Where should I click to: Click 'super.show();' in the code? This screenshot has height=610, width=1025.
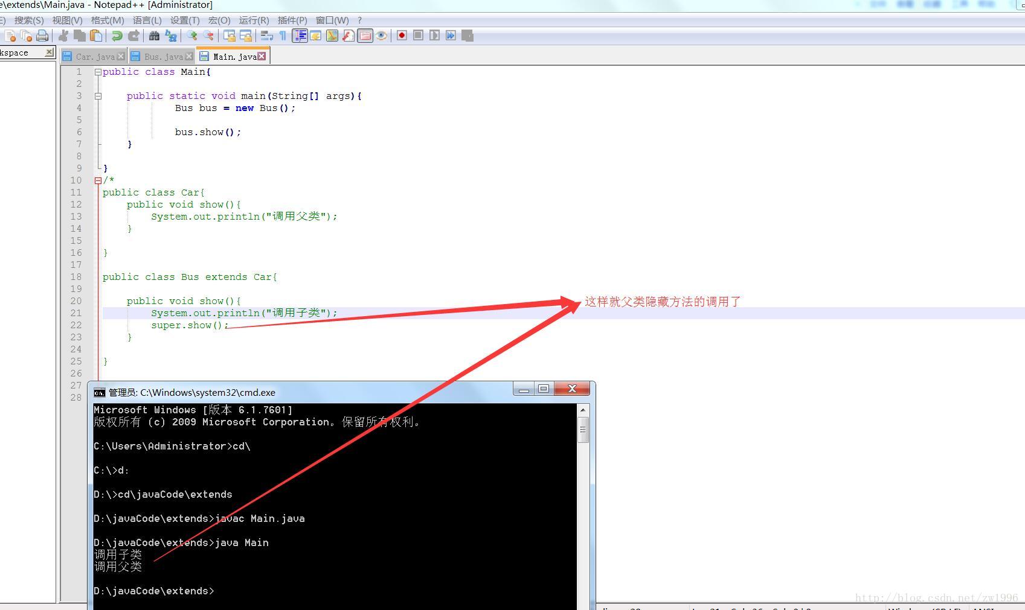(x=190, y=325)
